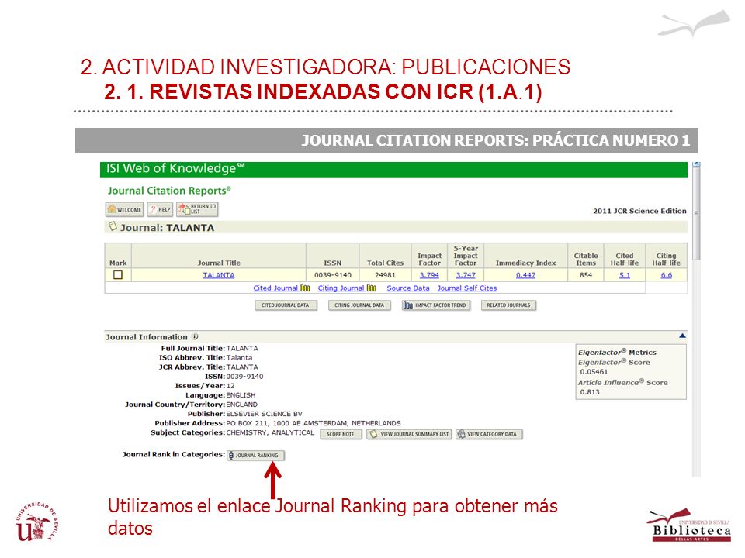Viewport: 745px width, 558px height.
Task: Select the subject category CHEMISTRY, ANALYTICAL
Action: (270, 432)
